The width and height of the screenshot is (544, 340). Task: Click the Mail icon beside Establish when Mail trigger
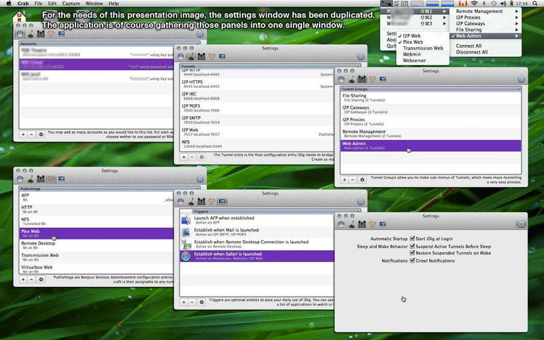point(186,232)
